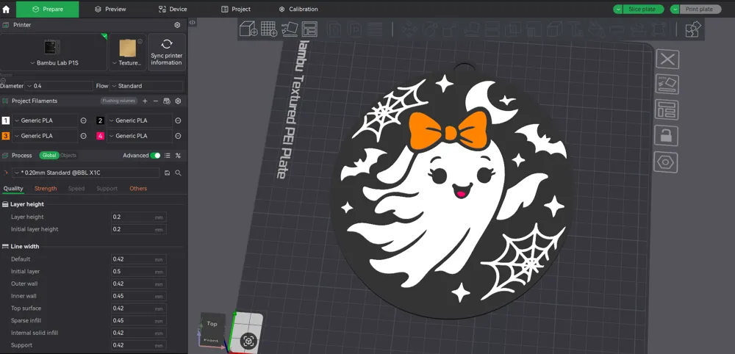Open the Bambu Lab P1S printer dropdown

click(x=54, y=52)
